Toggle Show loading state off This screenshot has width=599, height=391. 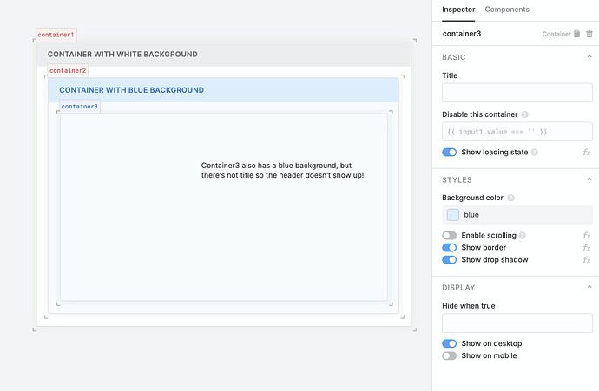(450, 153)
